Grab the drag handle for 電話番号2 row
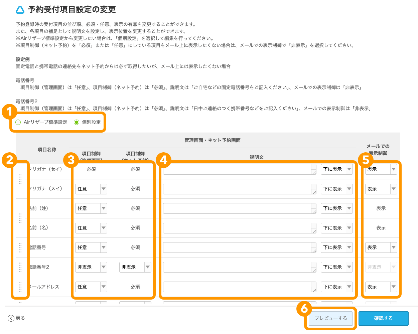The image size is (418, 334). [20, 267]
